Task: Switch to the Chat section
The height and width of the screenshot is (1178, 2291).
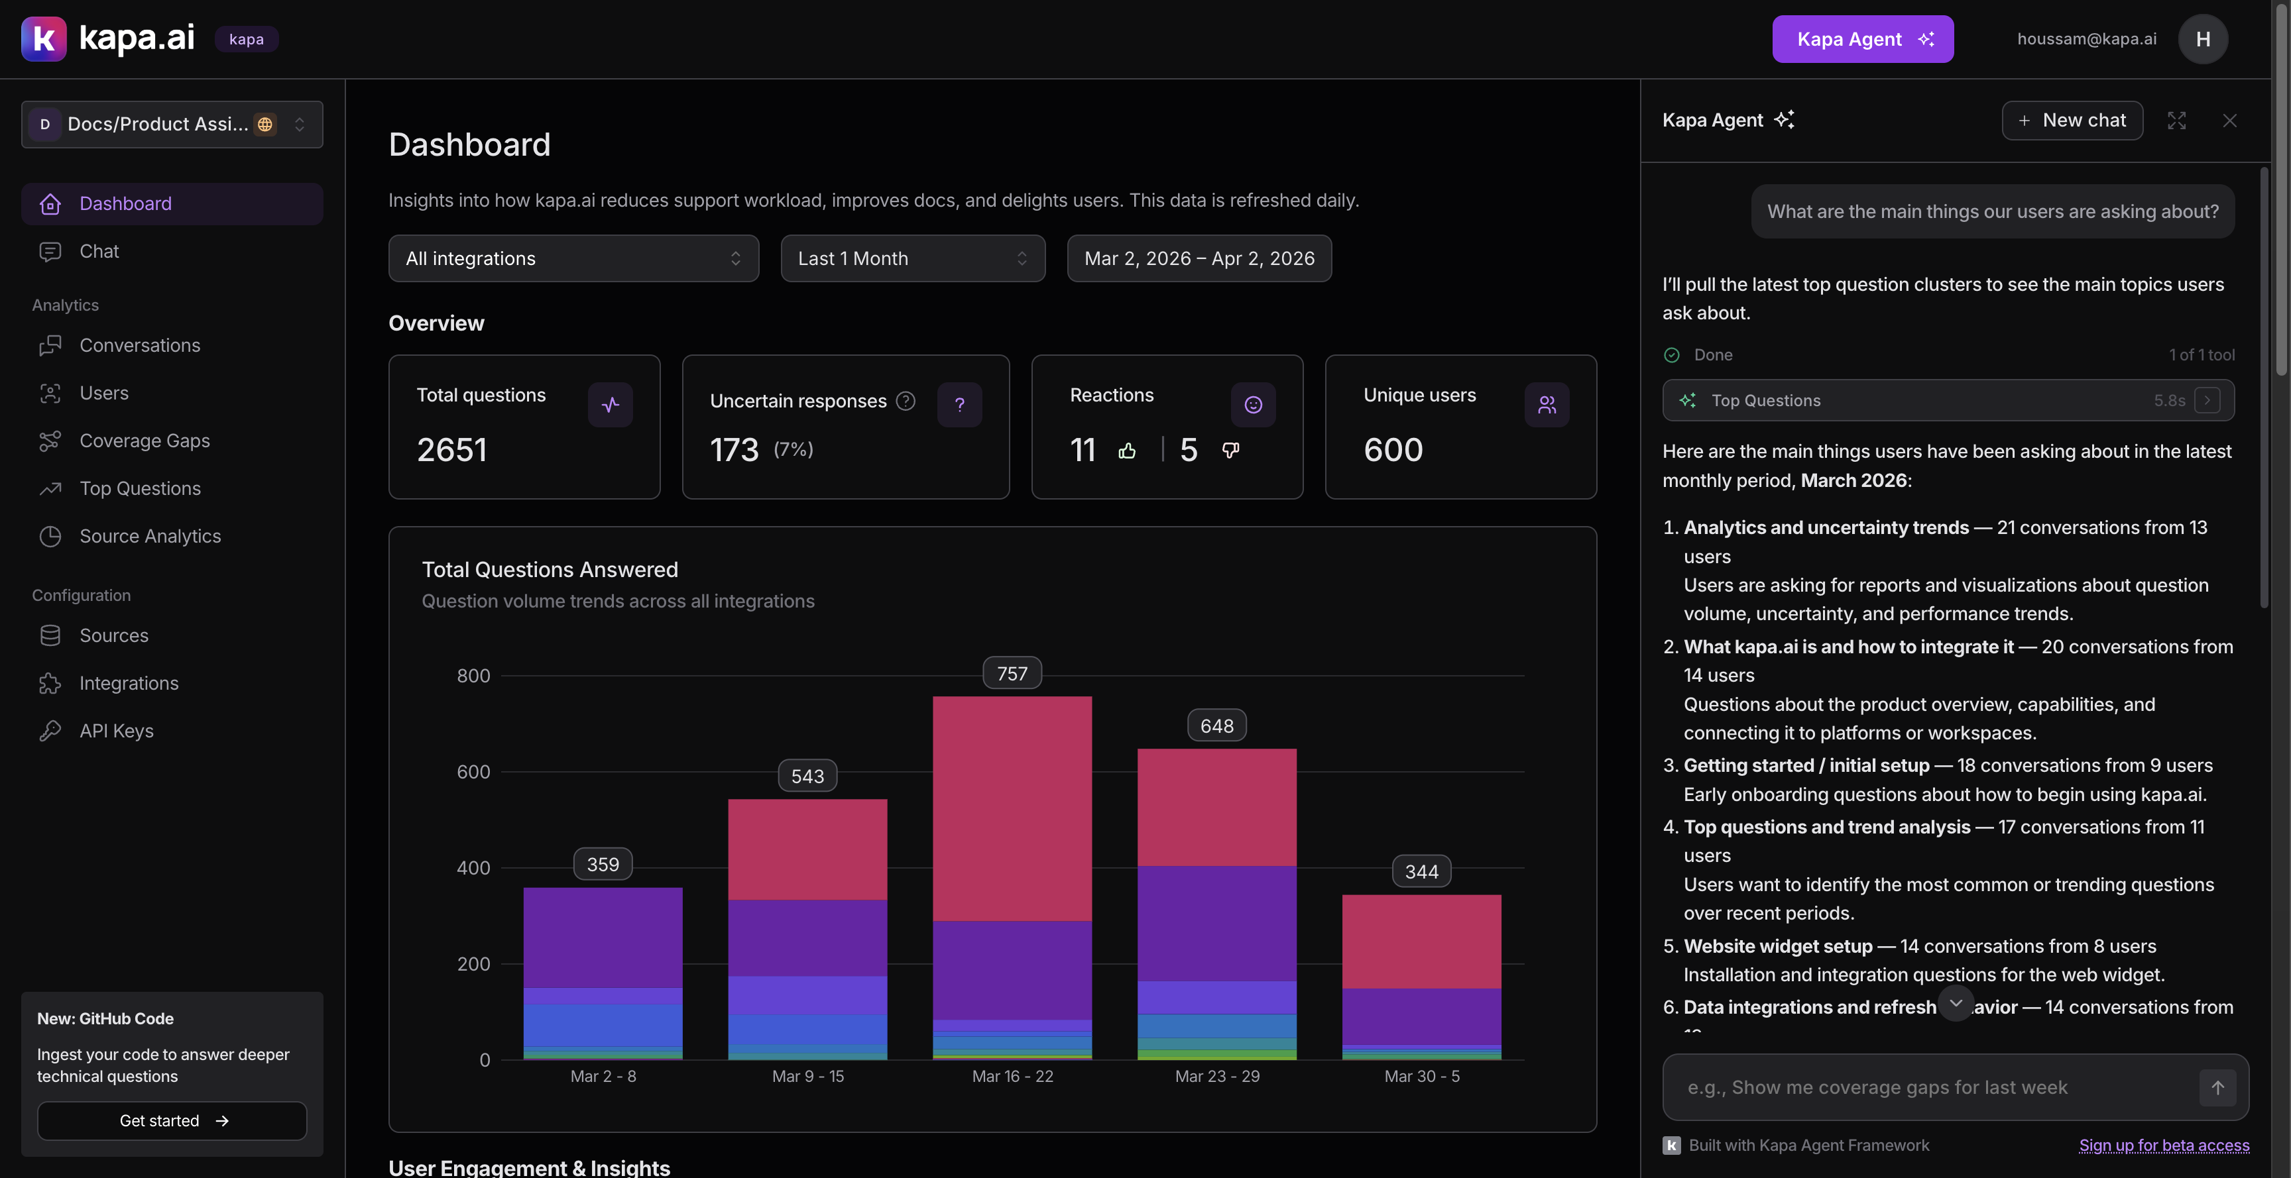Action: [x=99, y=250]
